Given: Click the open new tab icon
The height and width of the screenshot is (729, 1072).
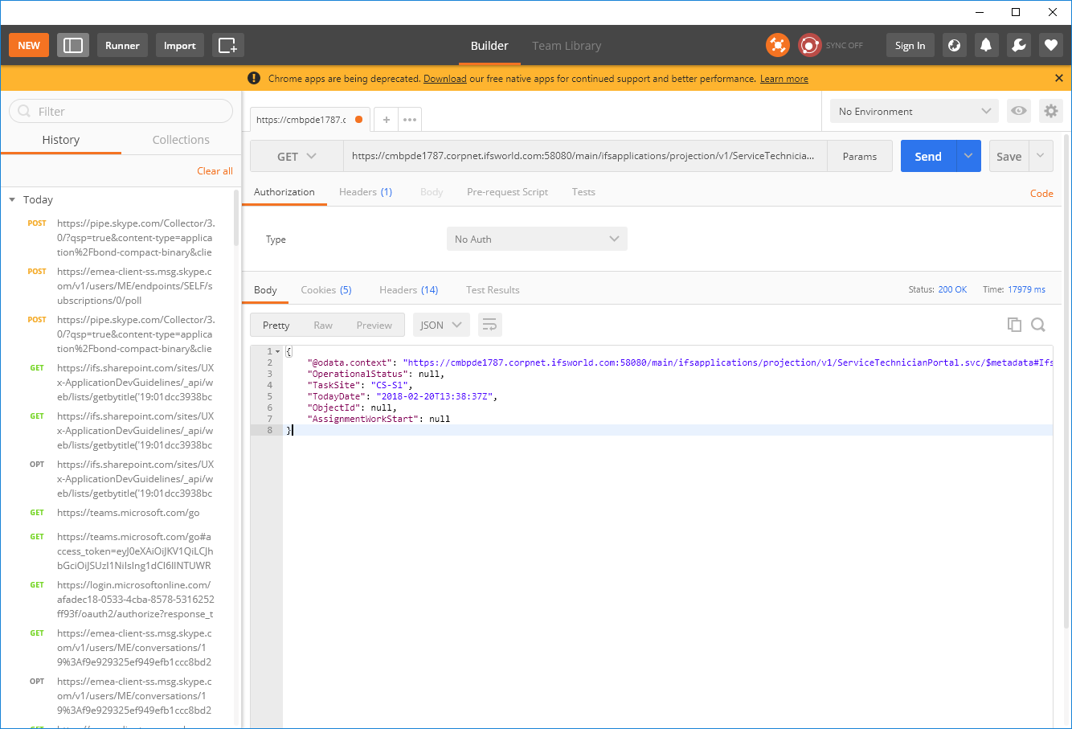Looking at the screenshot, I should pos(387,119).
